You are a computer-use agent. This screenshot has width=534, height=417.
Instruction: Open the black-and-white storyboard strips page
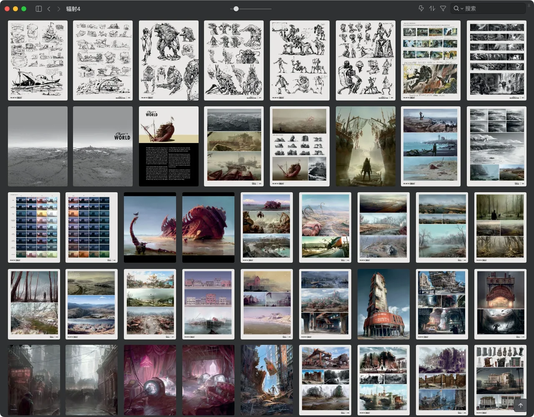pyautogui.click(x=496, y=60)
